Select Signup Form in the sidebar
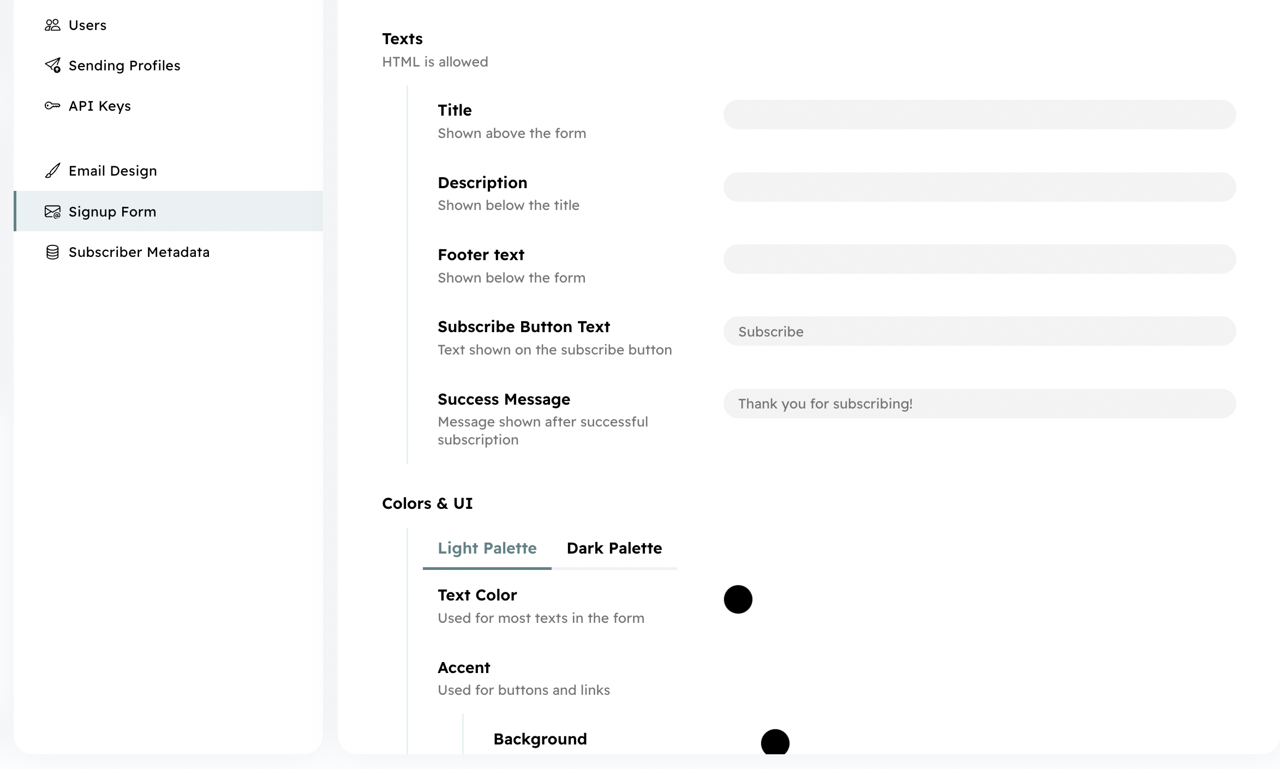1280x769 pixels. (x=112, y=212)
